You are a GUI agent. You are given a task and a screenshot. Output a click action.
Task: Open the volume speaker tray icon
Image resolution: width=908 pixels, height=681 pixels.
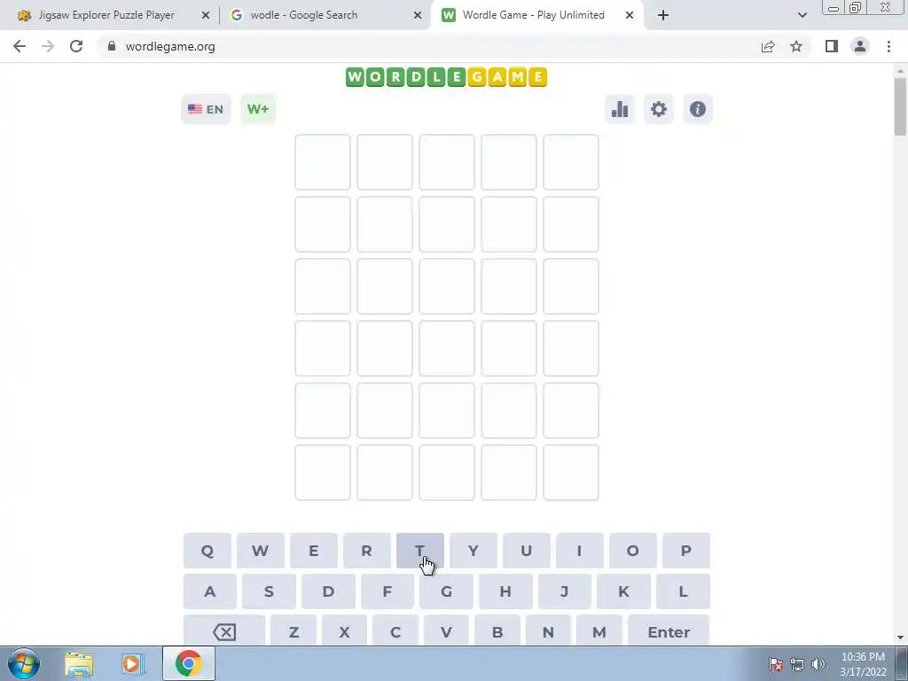point(818,664)
